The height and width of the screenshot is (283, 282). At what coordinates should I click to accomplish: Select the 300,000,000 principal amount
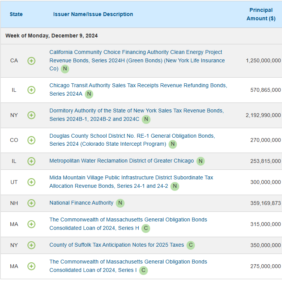(x=266, y=182)
